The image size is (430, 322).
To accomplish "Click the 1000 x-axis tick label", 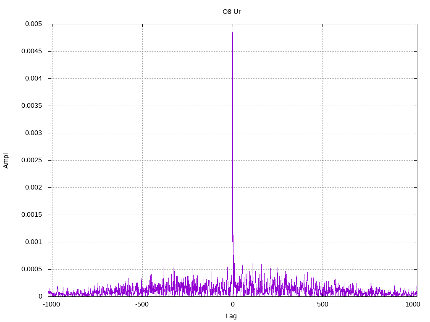I will click(413, 304).
